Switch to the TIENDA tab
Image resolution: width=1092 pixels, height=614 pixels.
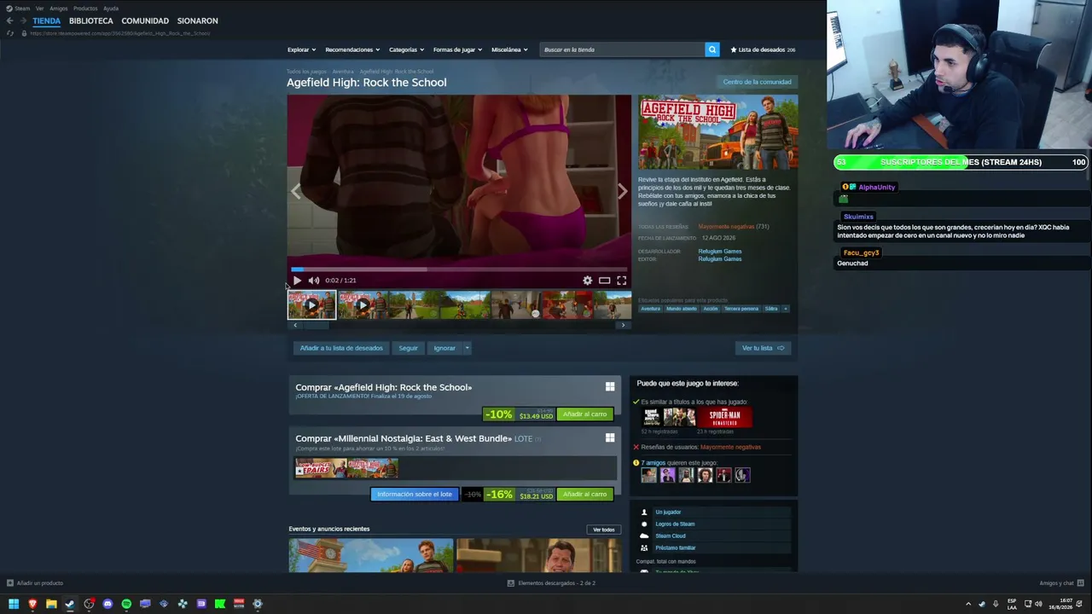click(47, 20)
